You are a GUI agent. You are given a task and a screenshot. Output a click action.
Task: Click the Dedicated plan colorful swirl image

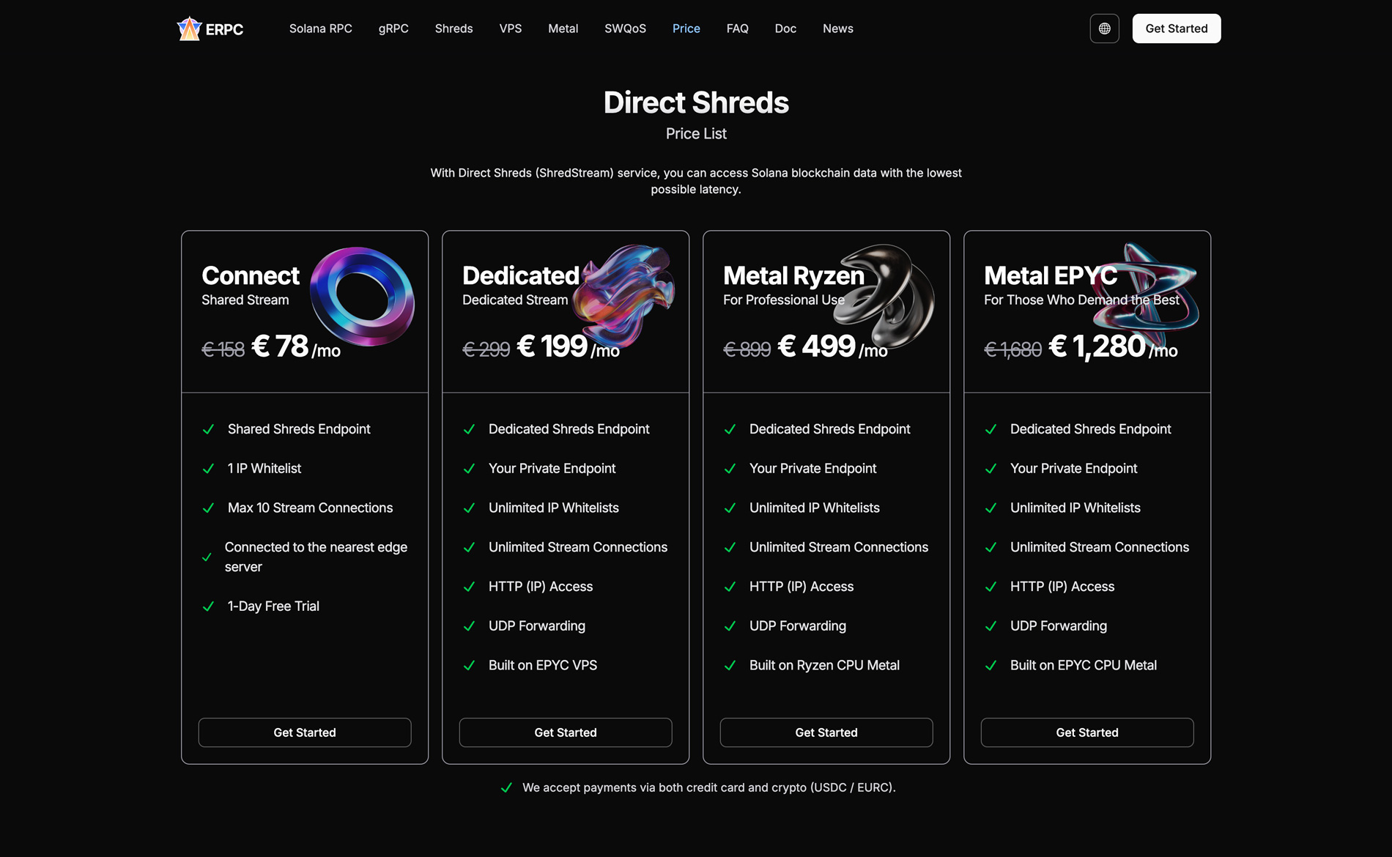(623, 295)
